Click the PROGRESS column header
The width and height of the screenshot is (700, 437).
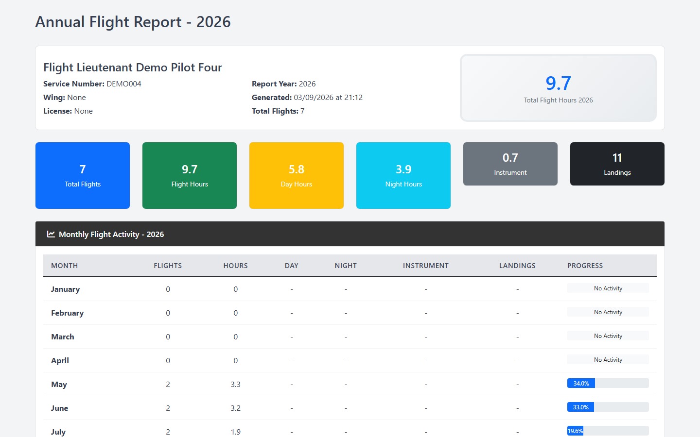point(585,266)
